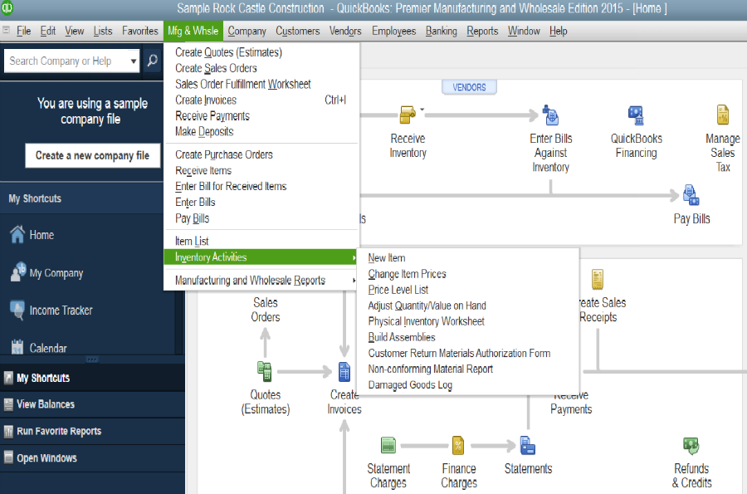Screen dimensions: 747x494
Task: Show the Open Windows panel
Action: pyautogui.click(x=92, y=458)
